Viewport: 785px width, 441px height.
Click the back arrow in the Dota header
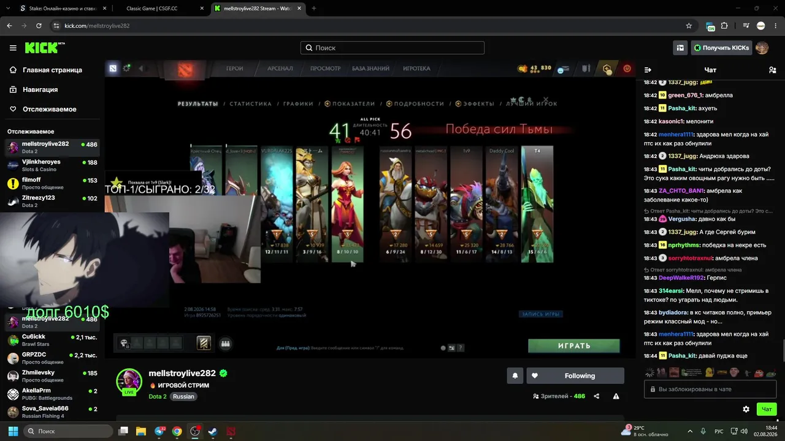141,69
